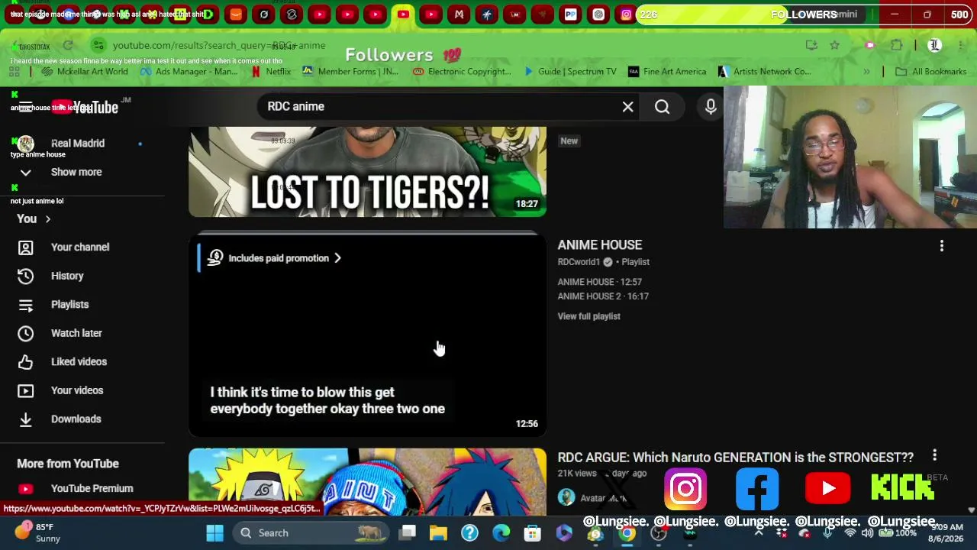Open RDC ARGUE Naruto GENERATION video title
The height and width of the screenshot is (550, 977).
click(735, 458)
